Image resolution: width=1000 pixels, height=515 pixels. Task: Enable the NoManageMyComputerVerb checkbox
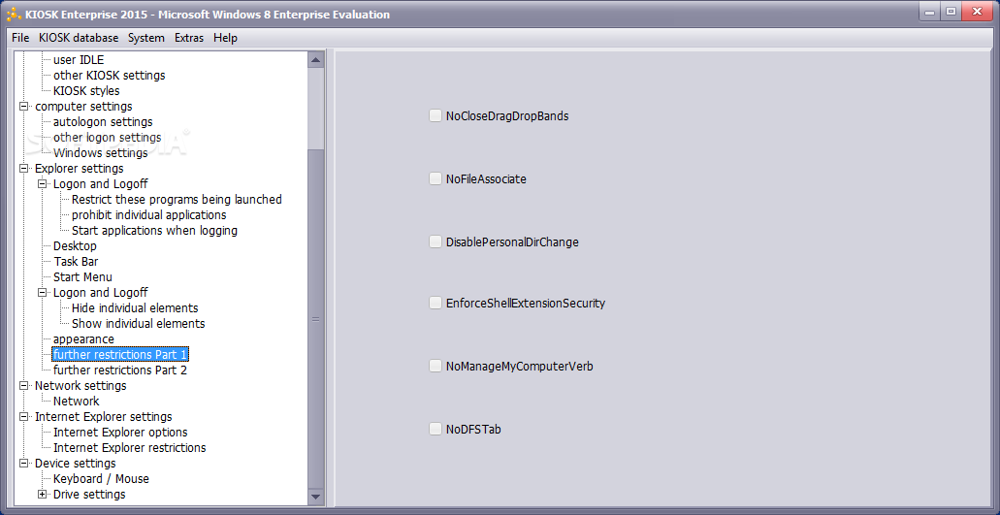(435, 366)
